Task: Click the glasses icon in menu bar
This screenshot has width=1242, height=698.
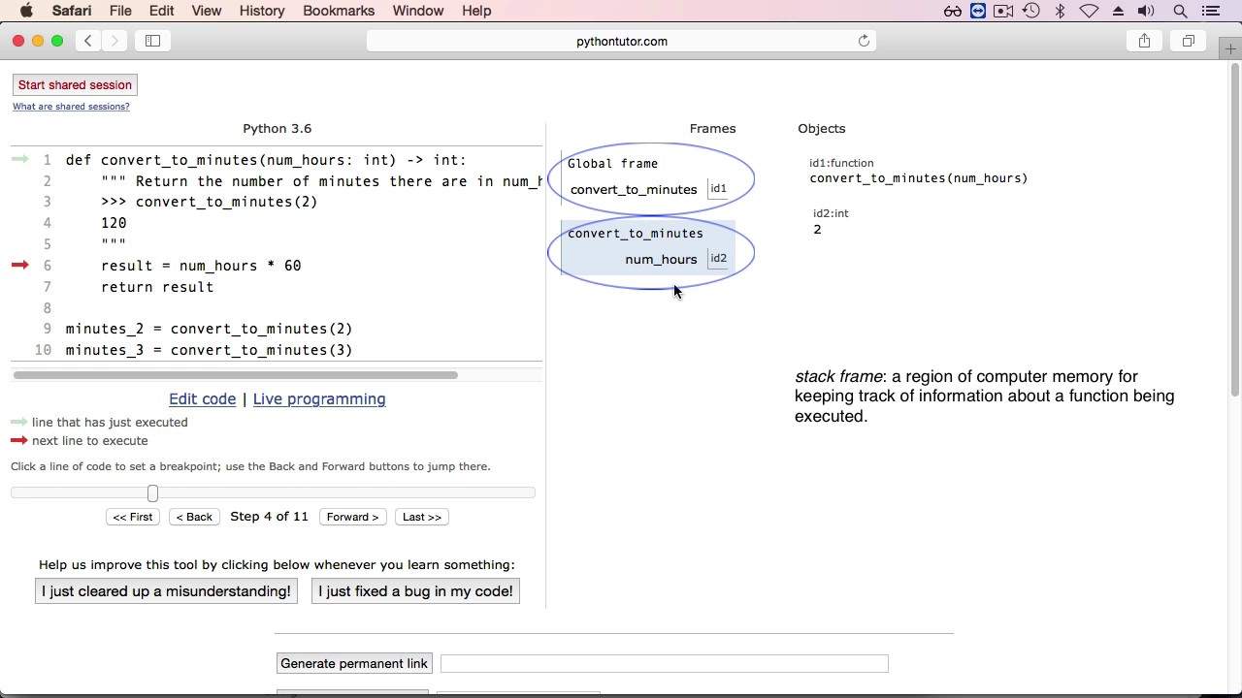Action: click(x=953, y=11)
